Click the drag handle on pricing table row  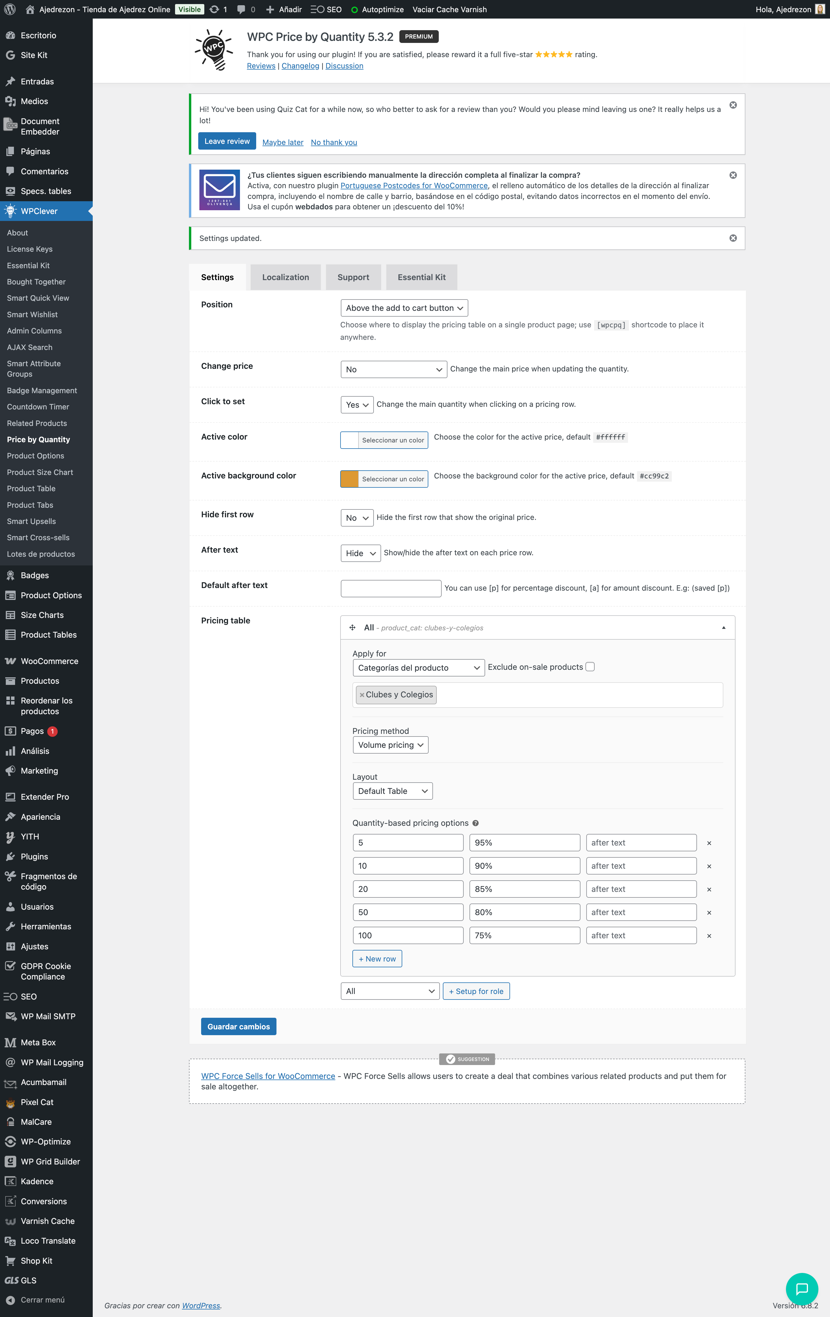click(x=352, y=627)
